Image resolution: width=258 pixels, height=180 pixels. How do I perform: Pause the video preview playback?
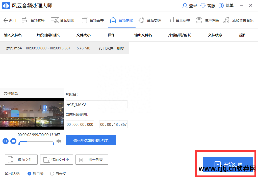pyautogui.click(x=6, y=141)
